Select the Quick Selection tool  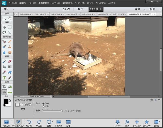point(10,32)
